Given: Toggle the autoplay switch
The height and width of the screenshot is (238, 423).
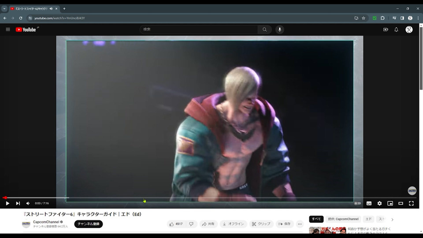Looking at the screenshot, I should [x=357, y=203].
